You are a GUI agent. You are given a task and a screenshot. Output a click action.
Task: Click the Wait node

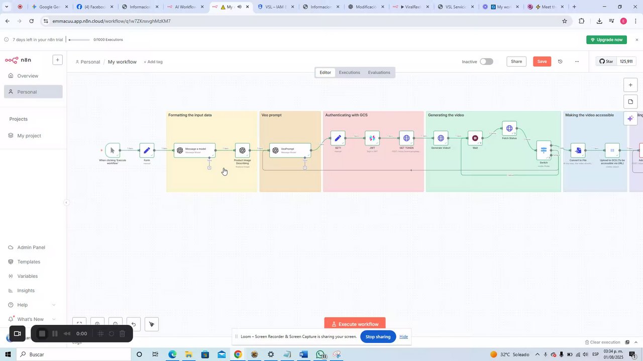475,138
